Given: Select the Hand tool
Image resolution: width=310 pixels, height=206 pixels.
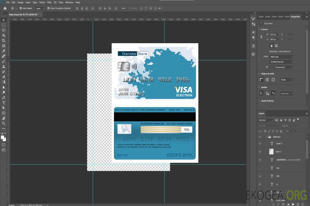Looking at the screenshot, I should tap(3, 118).
